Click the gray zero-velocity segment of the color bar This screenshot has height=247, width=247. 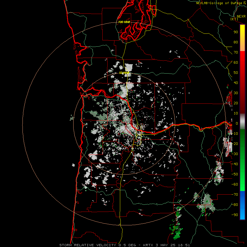[x=242, y=122]
